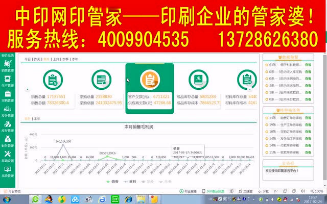Viewport: 327px width, 204px height.
Task: Open file explorer folder in taskbar
Action: point(141,199)
